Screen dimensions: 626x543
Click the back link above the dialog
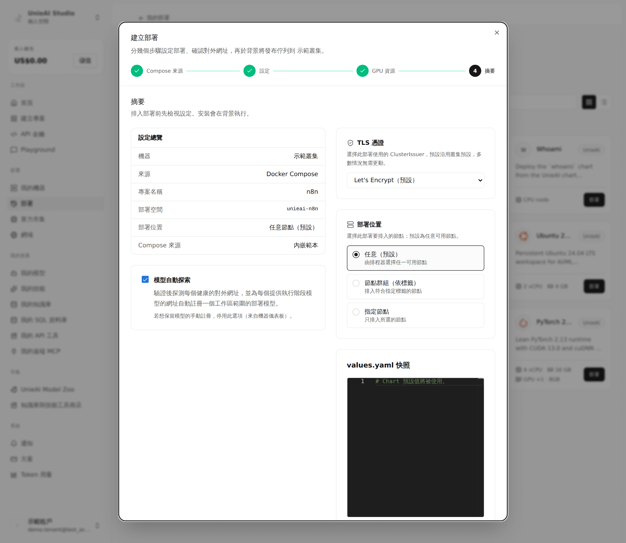154,18
